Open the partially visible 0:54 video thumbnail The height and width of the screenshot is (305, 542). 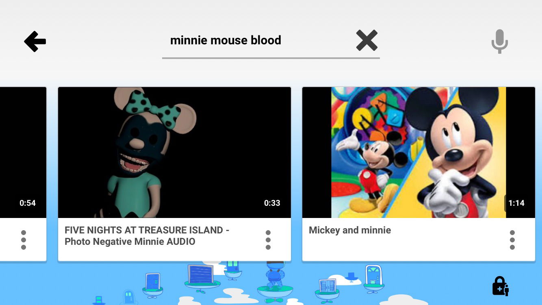[23, 152]
